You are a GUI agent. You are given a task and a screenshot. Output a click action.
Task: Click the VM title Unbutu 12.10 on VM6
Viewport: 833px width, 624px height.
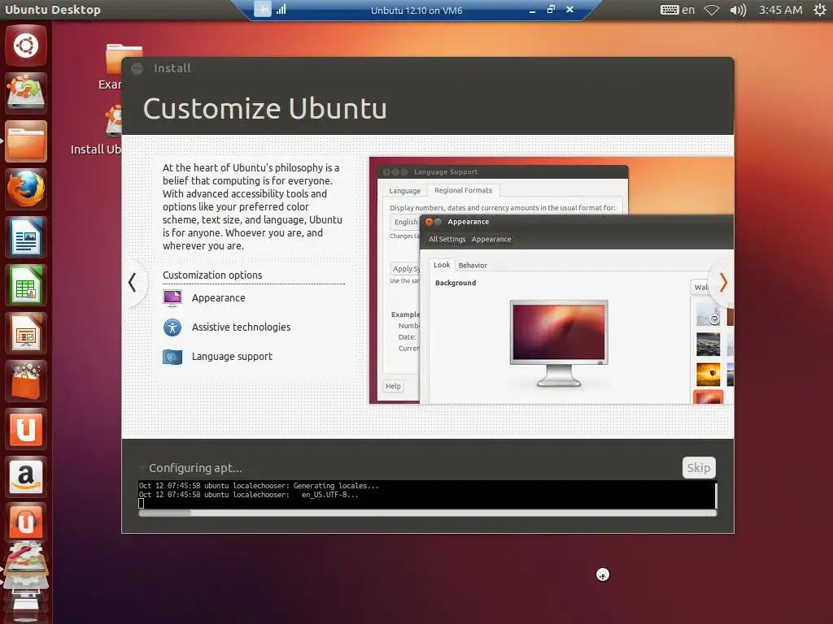[416, 10]
